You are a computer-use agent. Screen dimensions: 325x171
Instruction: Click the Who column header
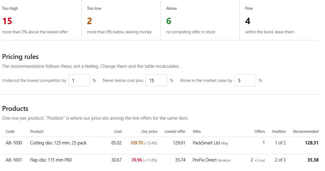(197, 131)
